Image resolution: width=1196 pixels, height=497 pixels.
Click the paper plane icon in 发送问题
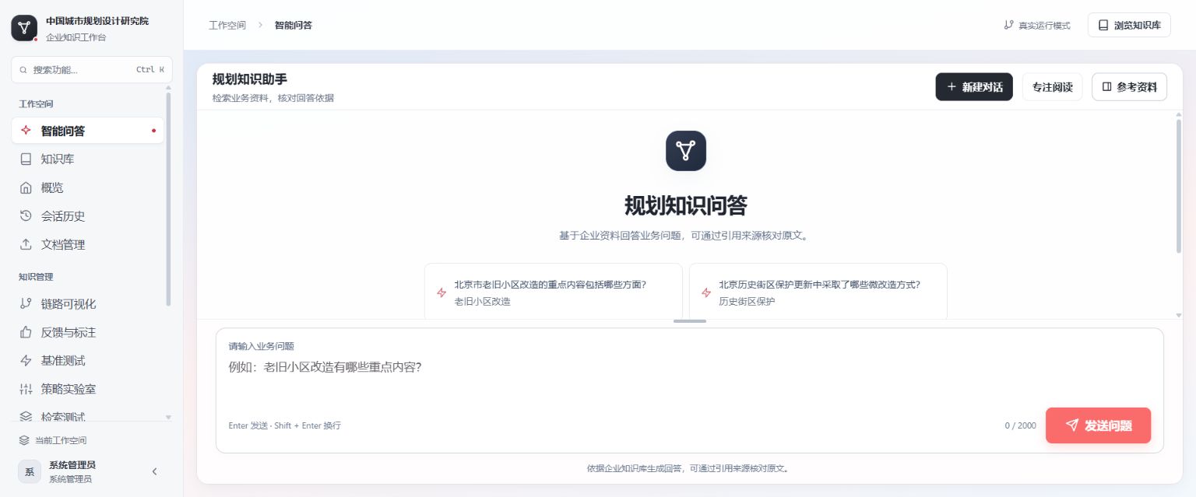point(1072,425)
